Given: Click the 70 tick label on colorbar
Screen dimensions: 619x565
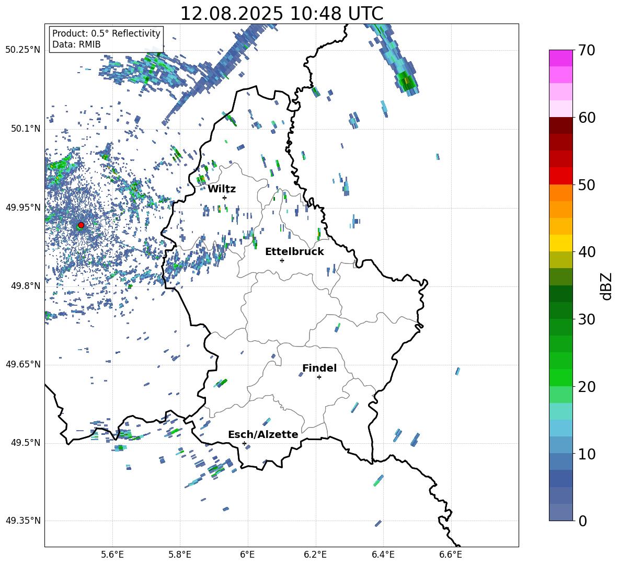Looking at the screenshot, I should click(x=587, y=51).
